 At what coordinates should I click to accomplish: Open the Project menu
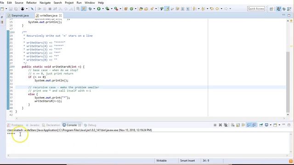coord(69,3)
